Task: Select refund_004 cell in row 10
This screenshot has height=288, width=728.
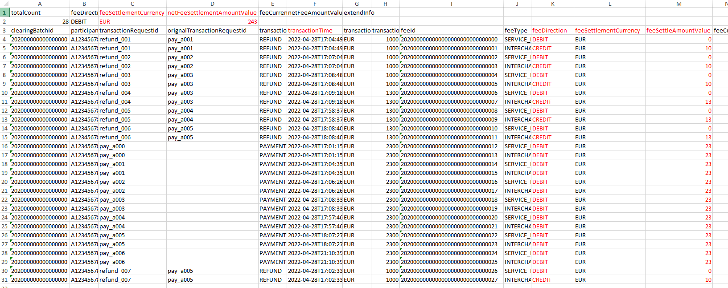Action: click(x=132, y=93)
